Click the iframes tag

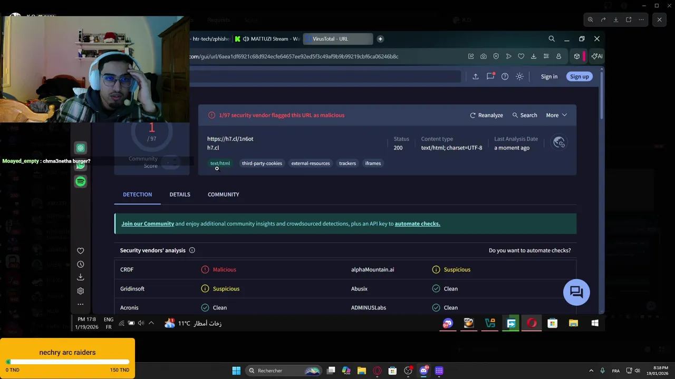pyautogui.click(x=373, y=163)
